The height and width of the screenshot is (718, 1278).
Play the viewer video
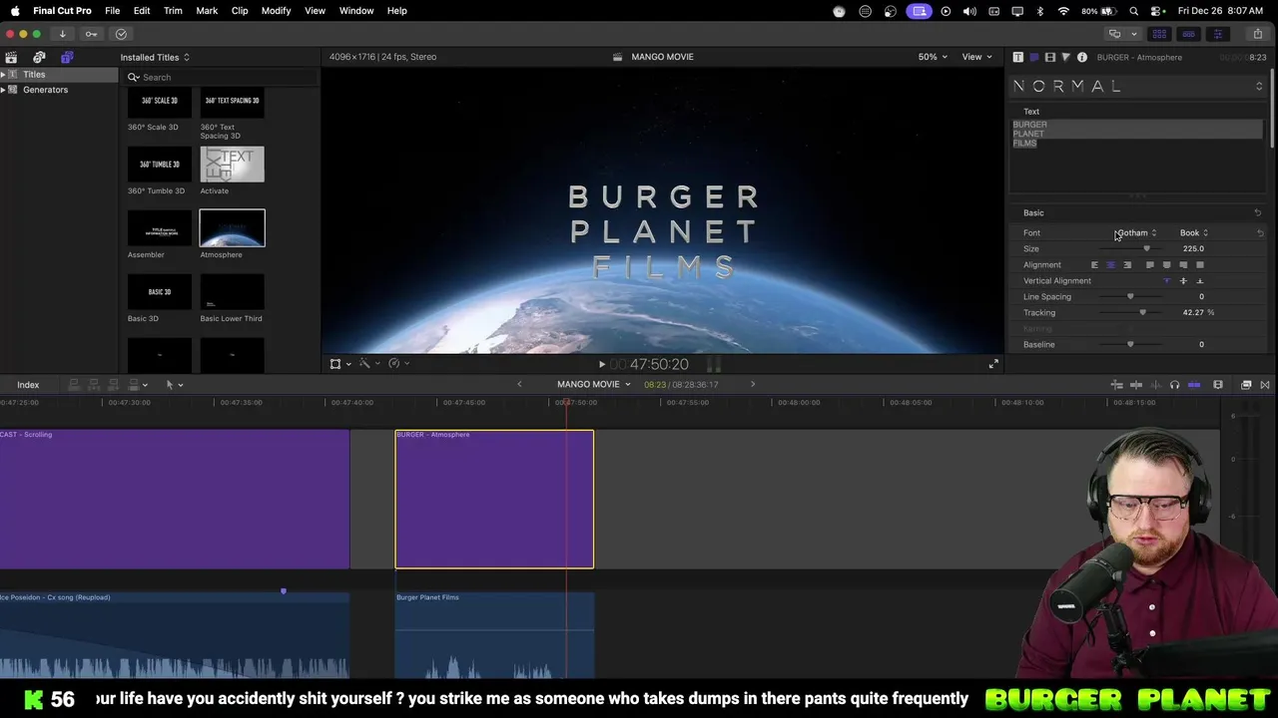[x=601, y=364]
